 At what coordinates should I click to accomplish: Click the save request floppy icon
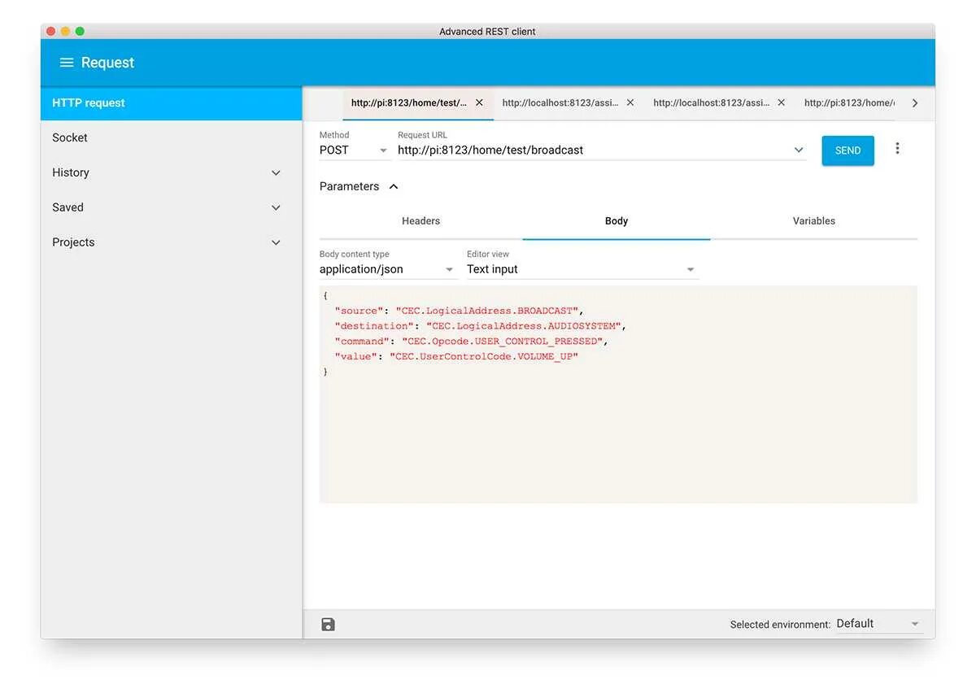328,625
